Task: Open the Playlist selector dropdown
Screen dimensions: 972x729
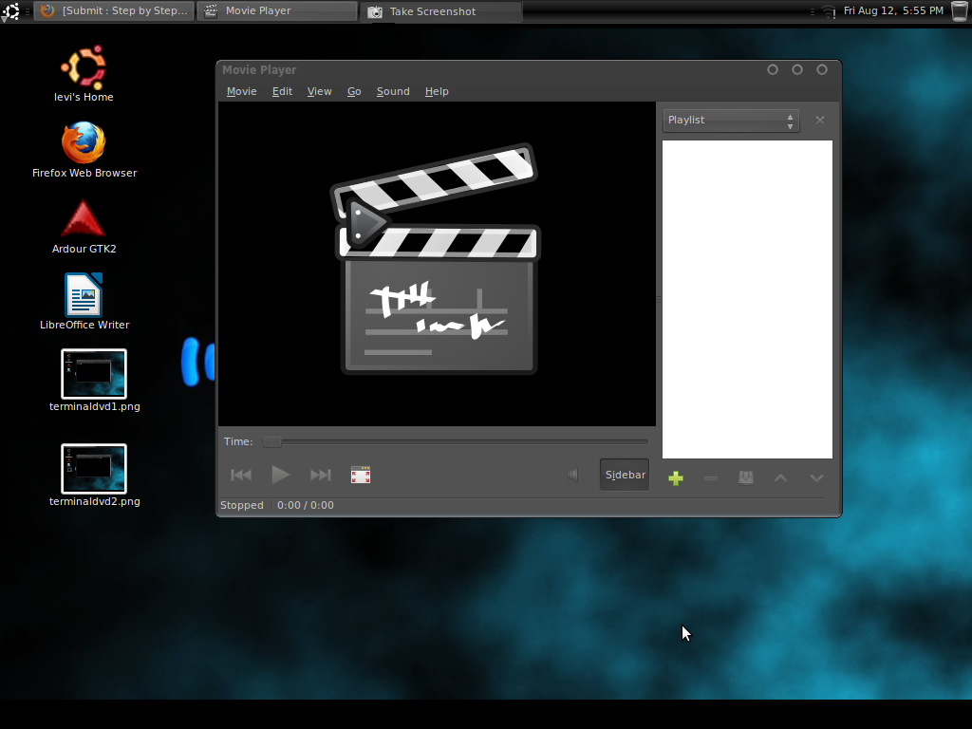Action: coord(731,120)
